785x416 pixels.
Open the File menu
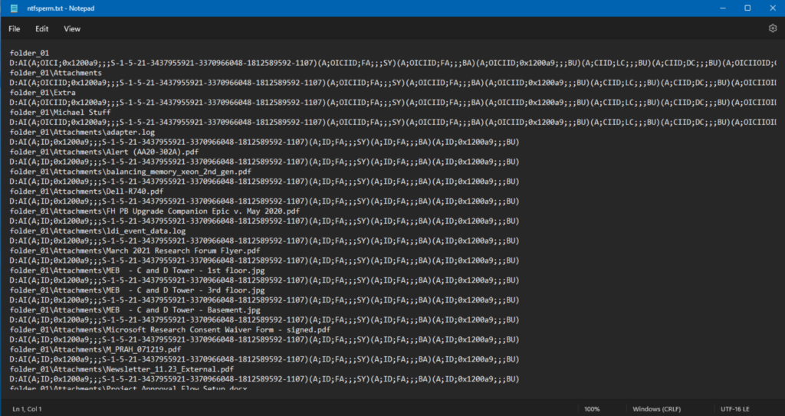(14, 29)
